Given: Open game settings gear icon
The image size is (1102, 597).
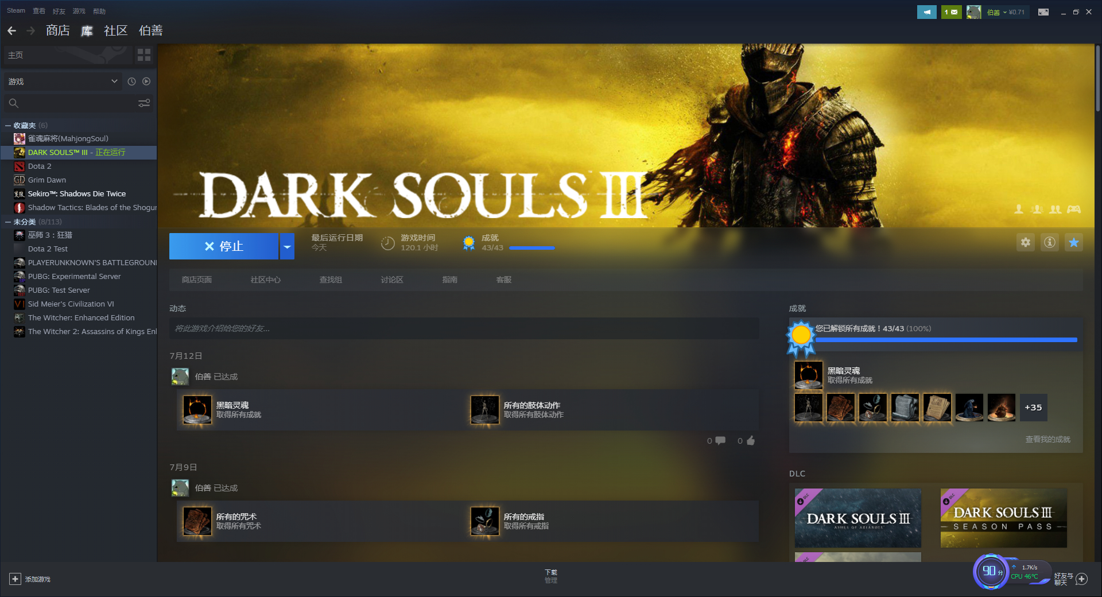Looking at the screenshot, I should (1026, 242).
